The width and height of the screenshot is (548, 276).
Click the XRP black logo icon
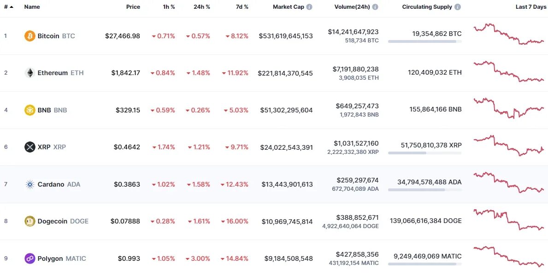29,147
